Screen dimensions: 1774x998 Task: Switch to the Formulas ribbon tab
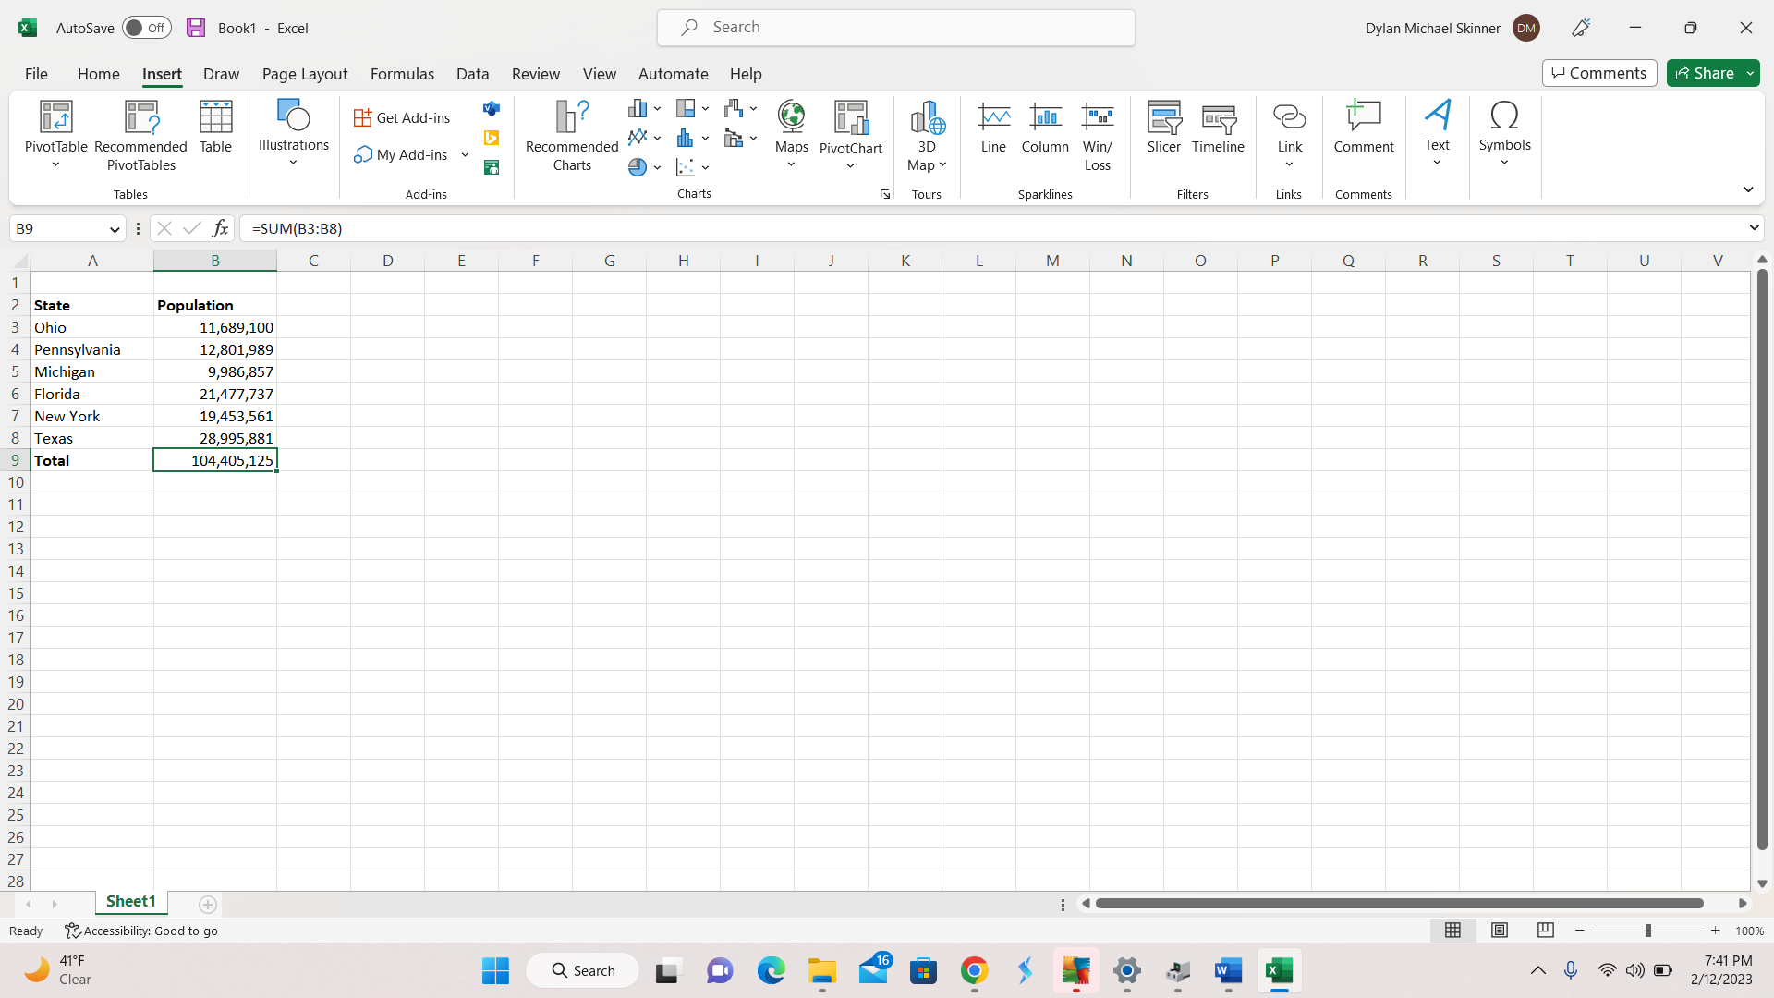(x=402, y=74)
